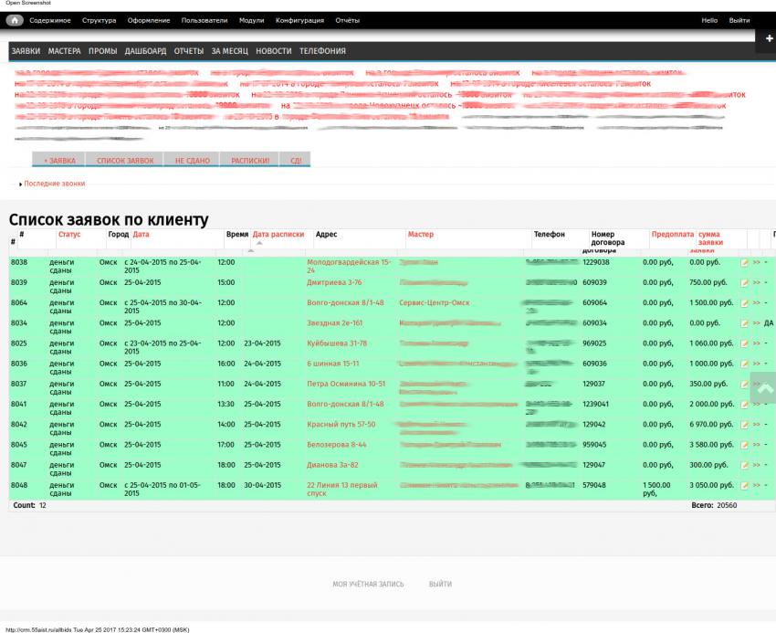The width and height of the screenshot is (776, 633).
Task: Edit request 8036 with pencil icon
Action: pyautogui.click(x=744, y=364)
